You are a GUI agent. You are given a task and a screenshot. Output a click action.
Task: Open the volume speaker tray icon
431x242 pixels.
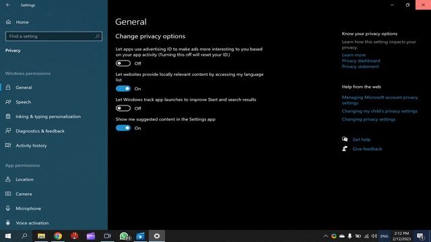[x=374, y=236]
